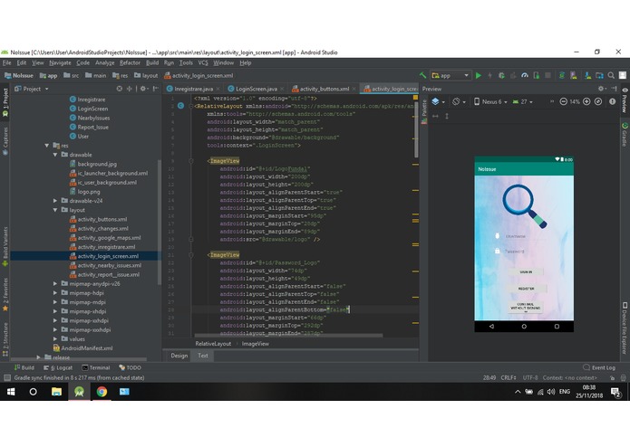The width and height of the screenshot is (630, 447).
Task: Click the Search Everywhere magnifier icon
Action: coord(611,75)
